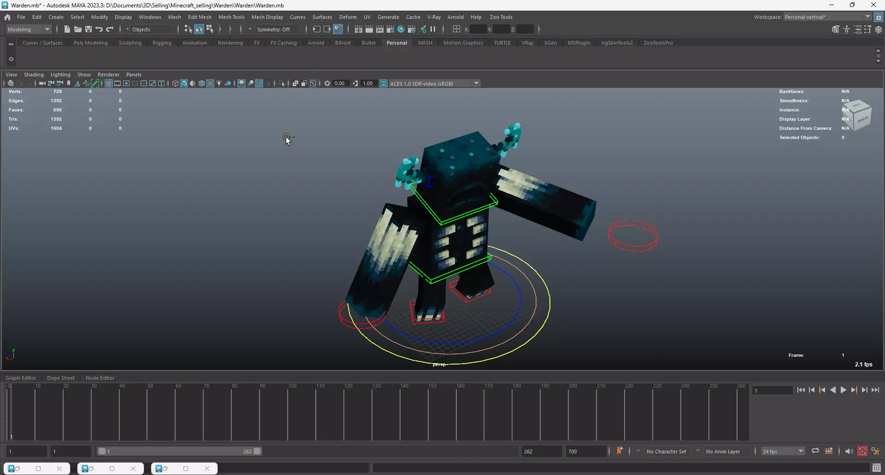Open the ACES 1.0 SDR-video view transform dropdown
This screenshot has height=475, width=885.
coord(435,83)
